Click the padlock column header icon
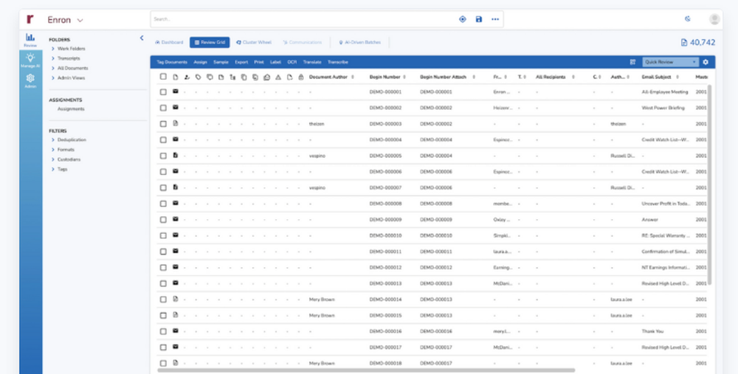The image size is (738, 374). (301, 77)
